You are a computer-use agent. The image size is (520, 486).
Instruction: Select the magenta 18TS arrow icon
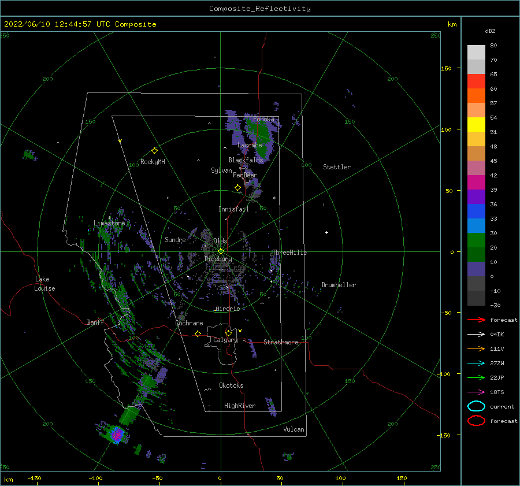pyautogui.click(x=476, y=392)
